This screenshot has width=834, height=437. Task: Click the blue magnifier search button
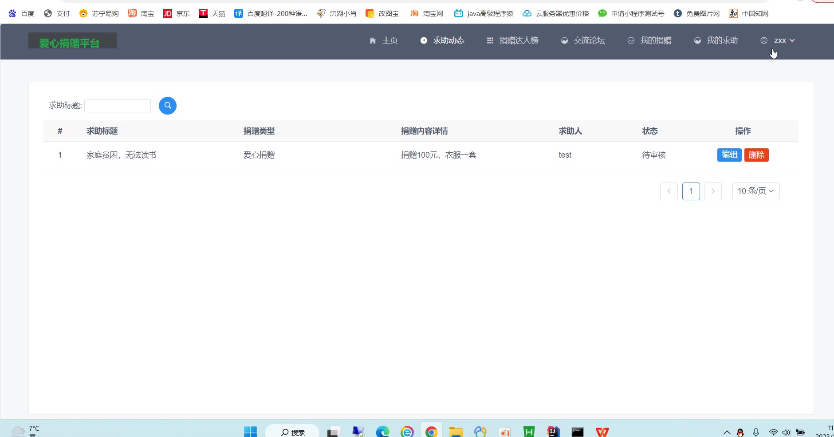coord(168,106)
